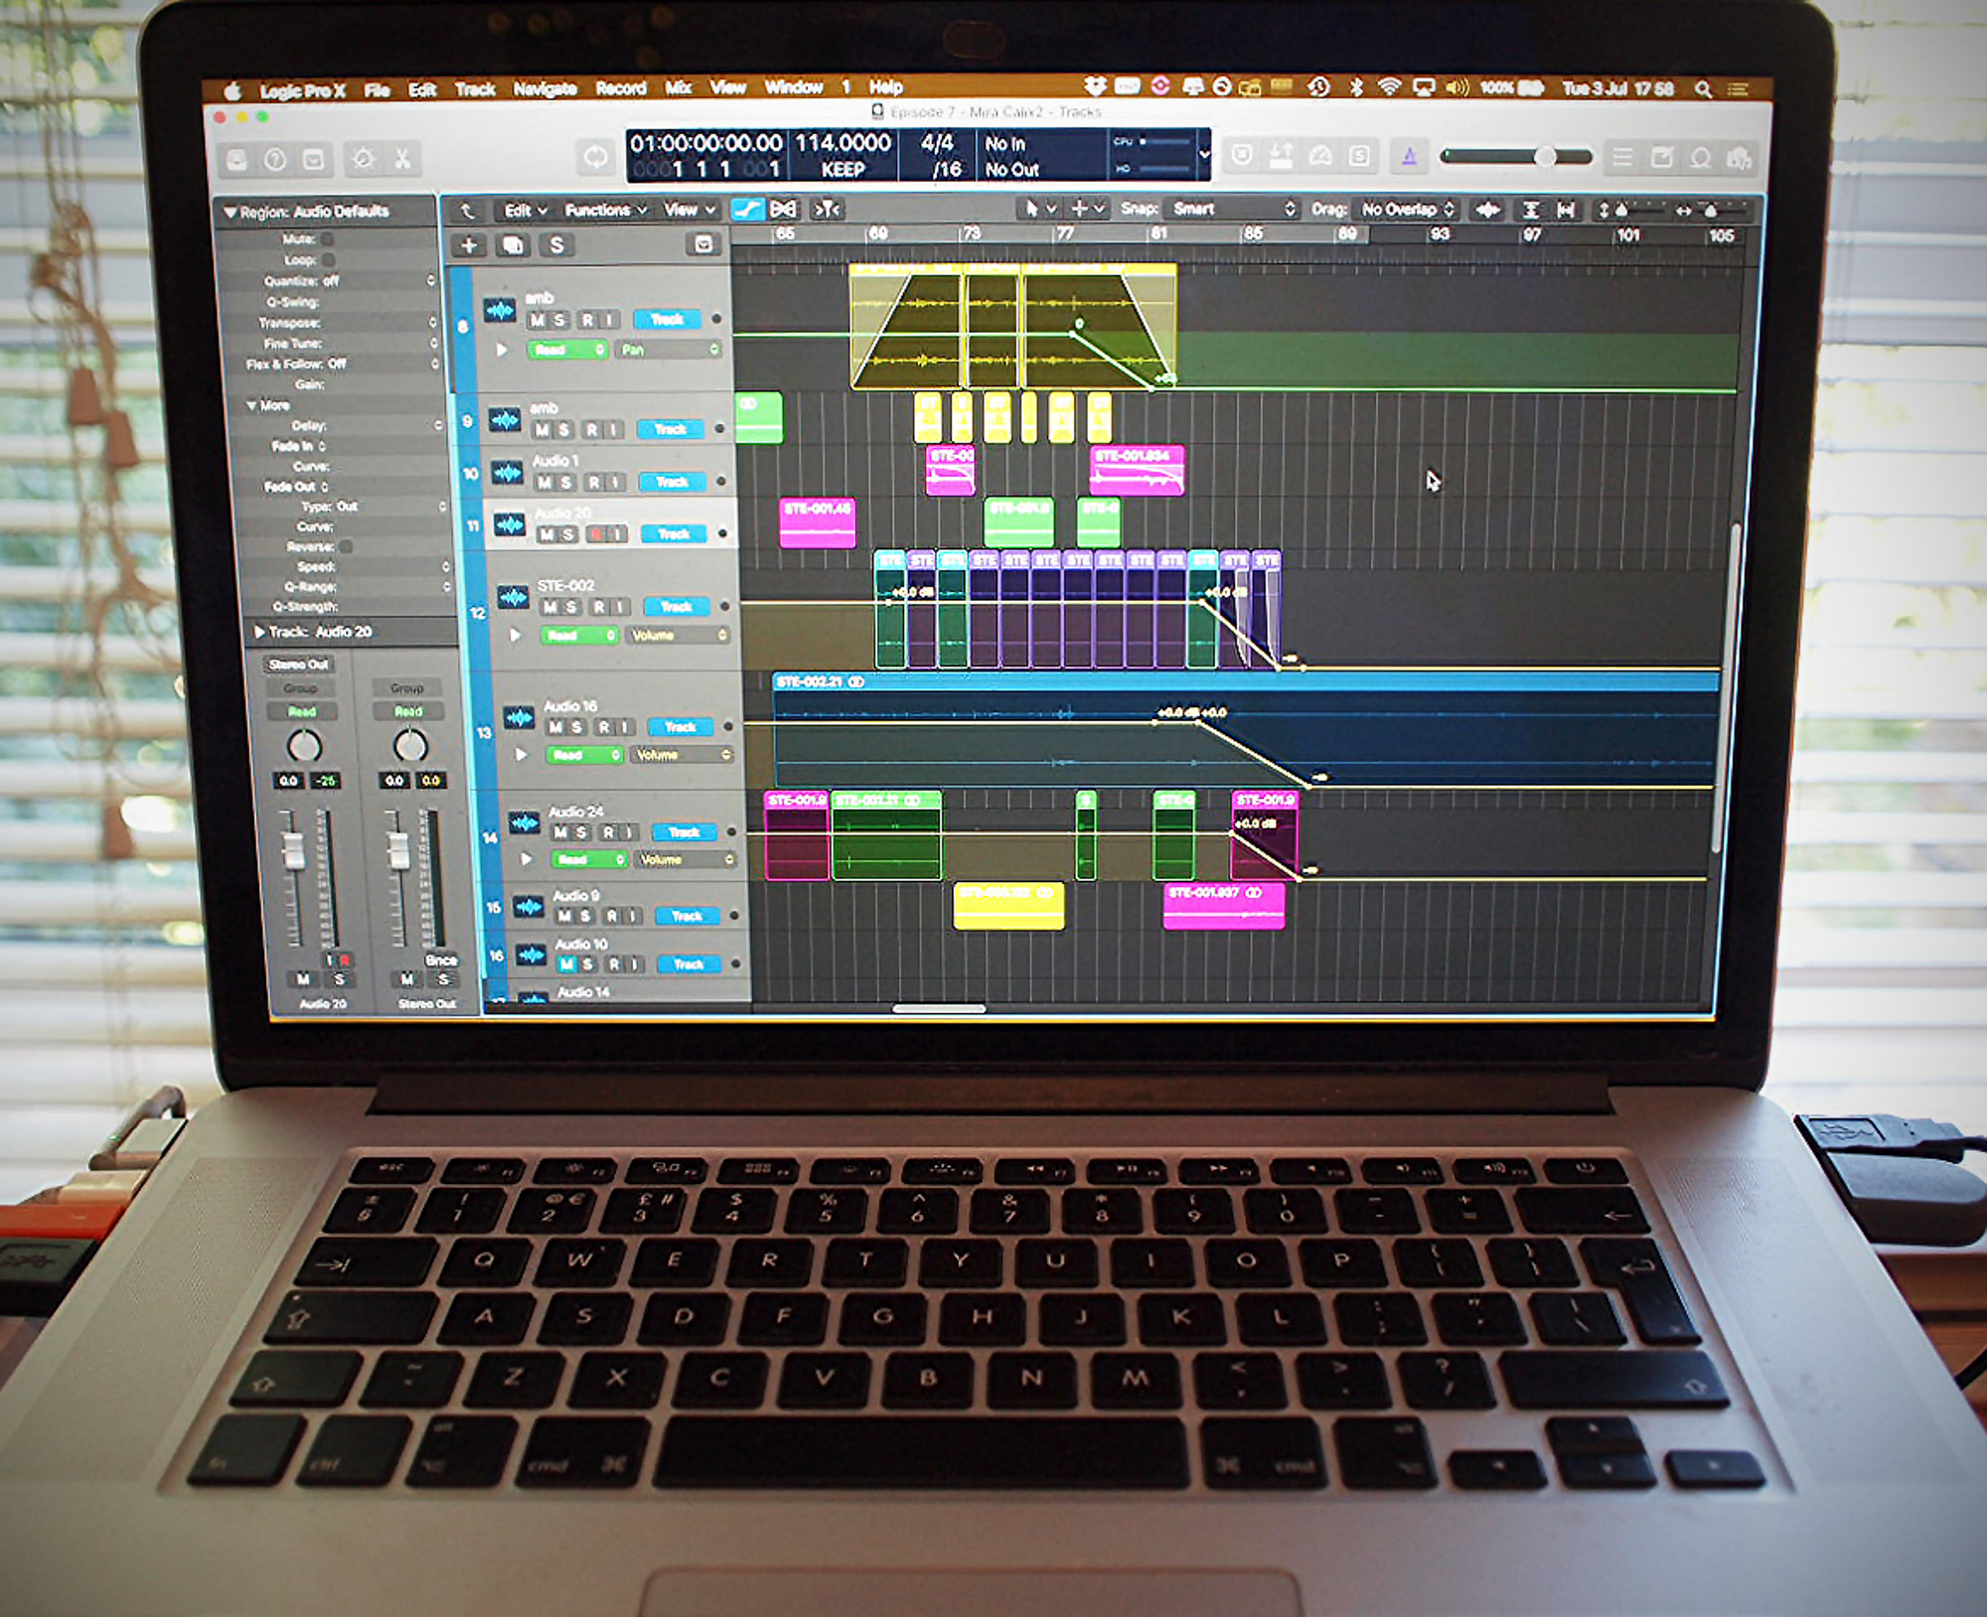Toggle the global solo S button above tracks
This screenshot has height=1617, width=1987.
point(556,245)
